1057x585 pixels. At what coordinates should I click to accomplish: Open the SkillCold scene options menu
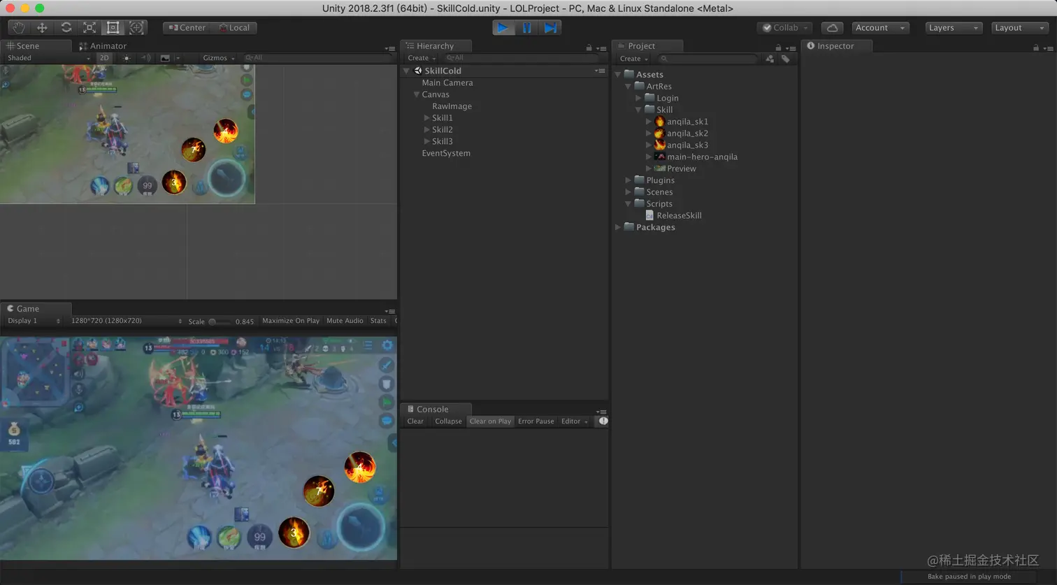click(600, 71)
